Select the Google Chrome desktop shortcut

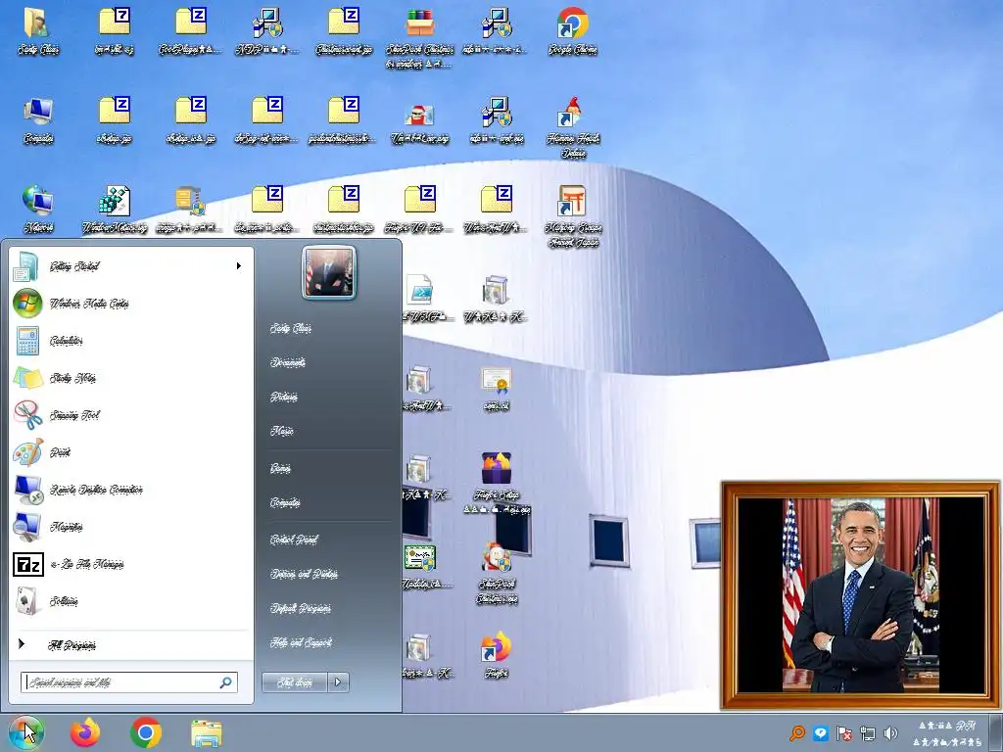[x=572, y=30]
